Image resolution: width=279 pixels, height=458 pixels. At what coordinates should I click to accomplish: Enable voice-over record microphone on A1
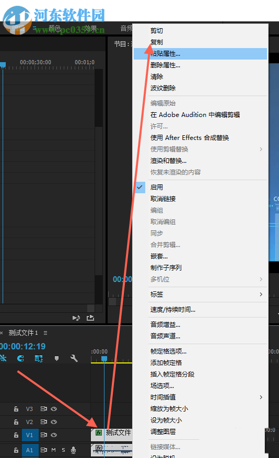click(73, 450)
